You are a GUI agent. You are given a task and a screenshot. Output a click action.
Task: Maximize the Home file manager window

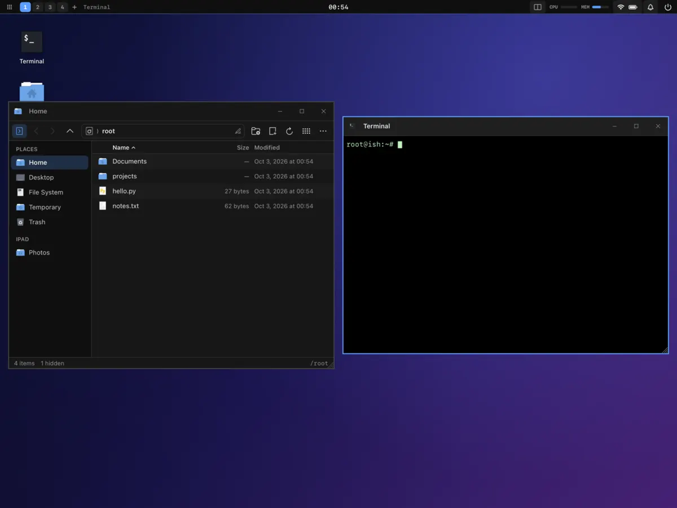pos(302,111)
